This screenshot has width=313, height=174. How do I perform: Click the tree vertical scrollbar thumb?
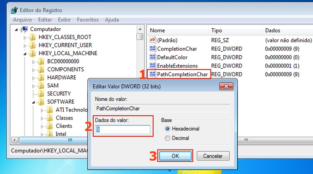(x=140, y=36)
